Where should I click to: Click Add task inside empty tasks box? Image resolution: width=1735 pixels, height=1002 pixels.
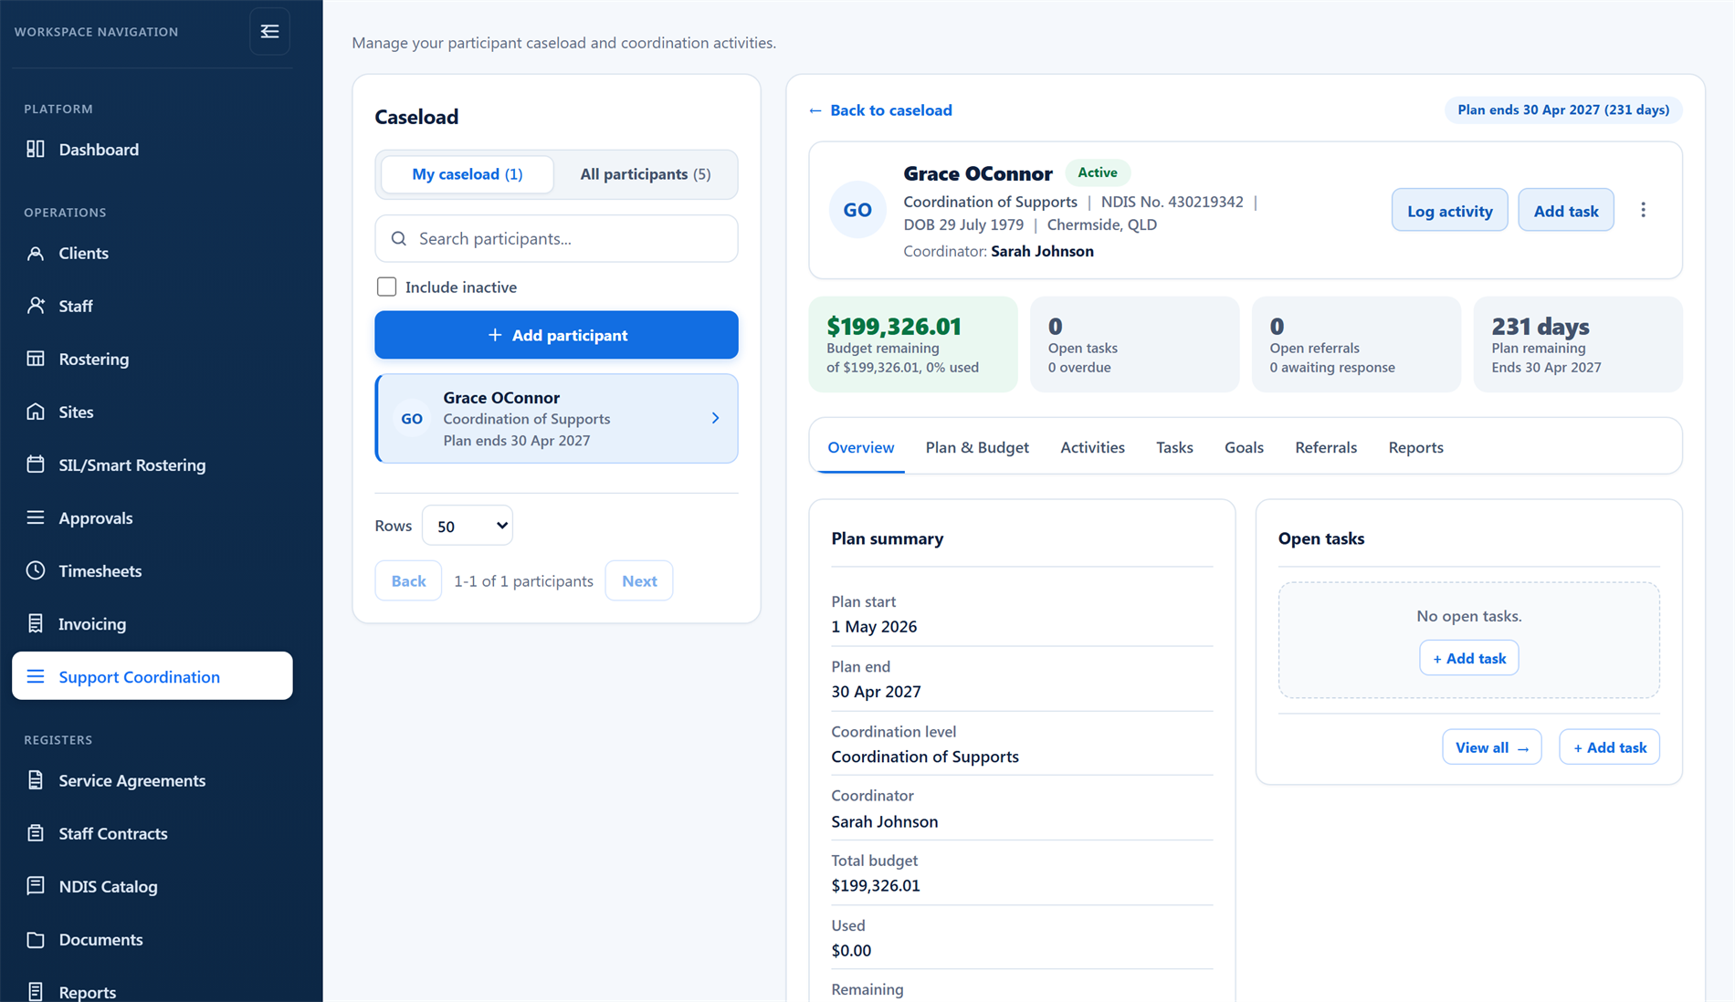tap(1468, 658)
